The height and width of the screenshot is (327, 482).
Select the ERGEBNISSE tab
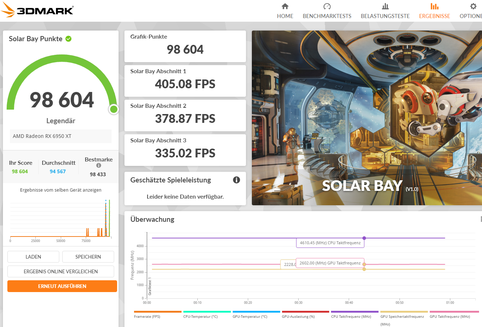(434, 11)
